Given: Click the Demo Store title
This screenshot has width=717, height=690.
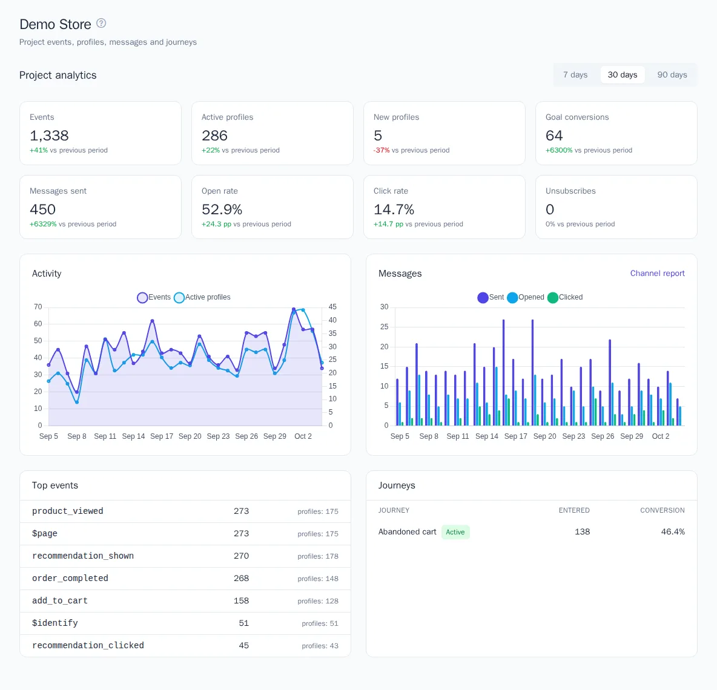Looking at the screenshot, I should coord(55,24).
